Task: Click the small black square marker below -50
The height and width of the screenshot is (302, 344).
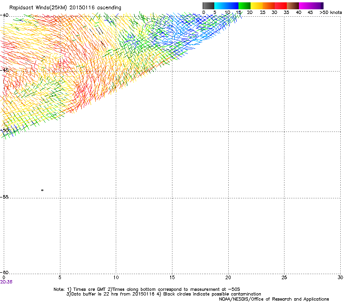Action: pyautogui.click(x=42, y=190)
